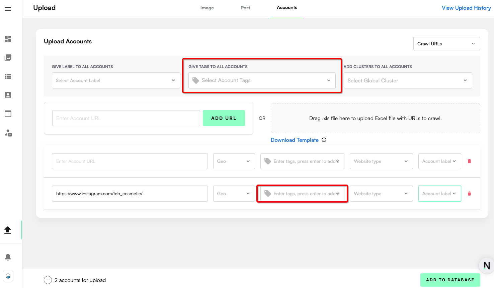This screenshot has height=288, width=494.
Task: Open Geo dropdown in the empty URL row
Action: pyautogui.click(x=234, y=161)
